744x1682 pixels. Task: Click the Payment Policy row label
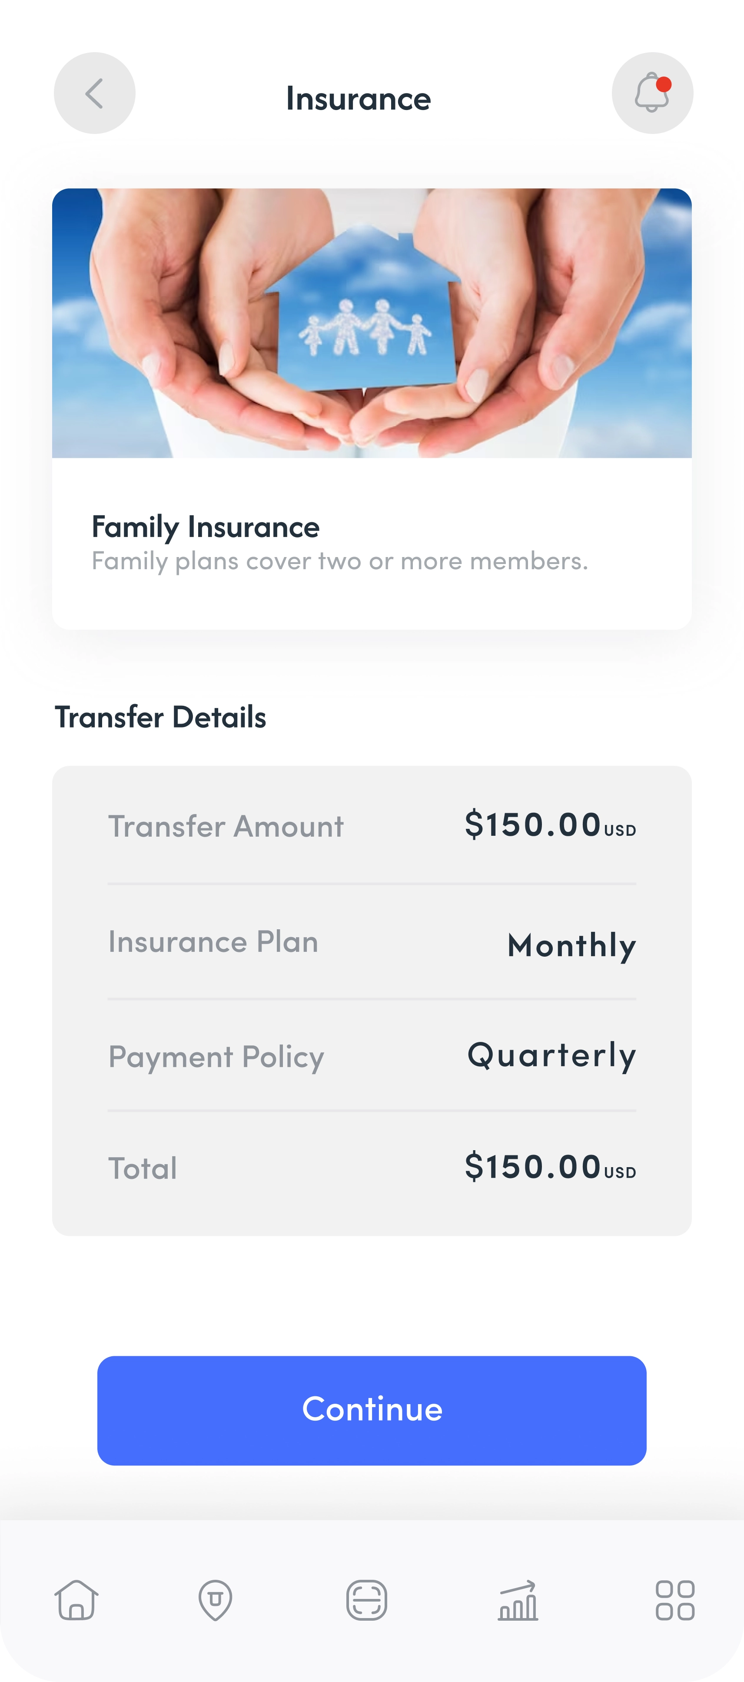point(216,1057)
